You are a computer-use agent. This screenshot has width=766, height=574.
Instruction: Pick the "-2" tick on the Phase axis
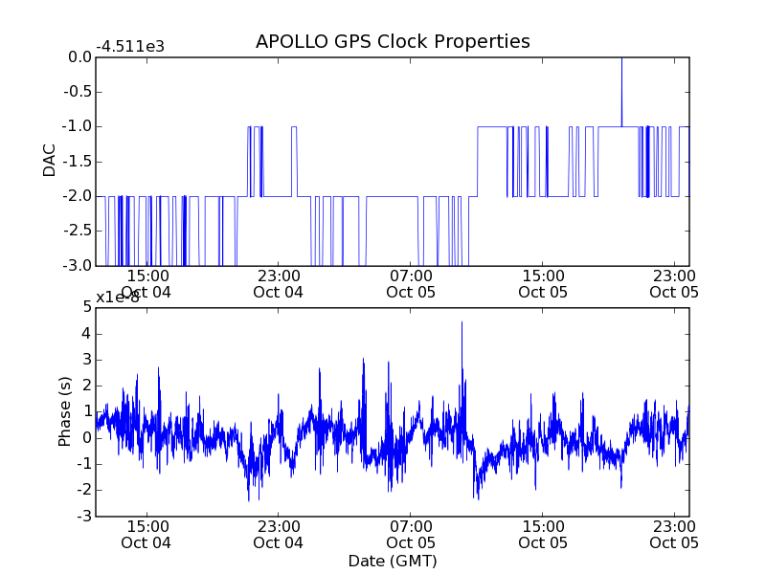coord(84,490)
